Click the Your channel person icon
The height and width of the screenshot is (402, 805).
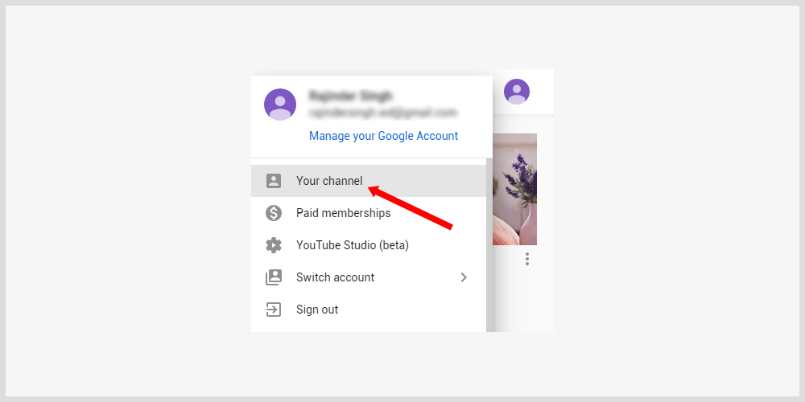(x=274, y=180)
